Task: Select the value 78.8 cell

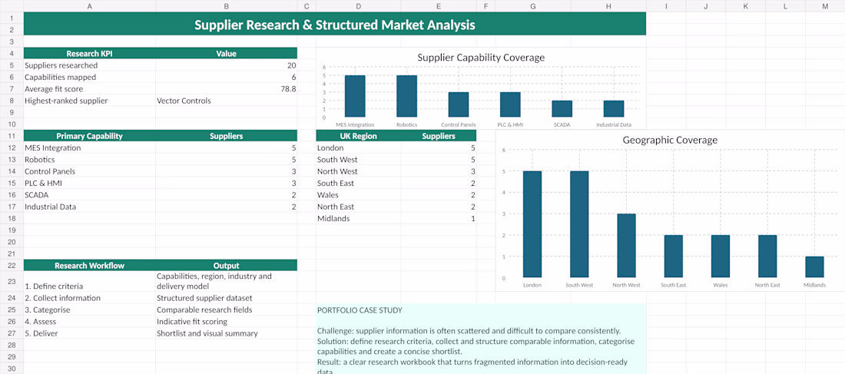Action: 227,89
